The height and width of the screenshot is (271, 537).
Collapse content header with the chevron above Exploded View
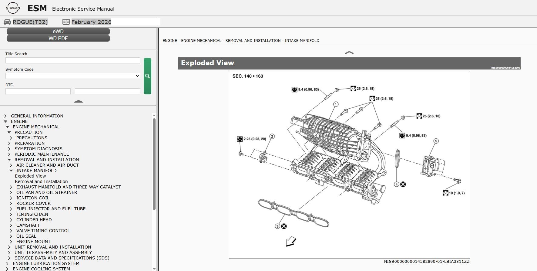coord(349,53)
